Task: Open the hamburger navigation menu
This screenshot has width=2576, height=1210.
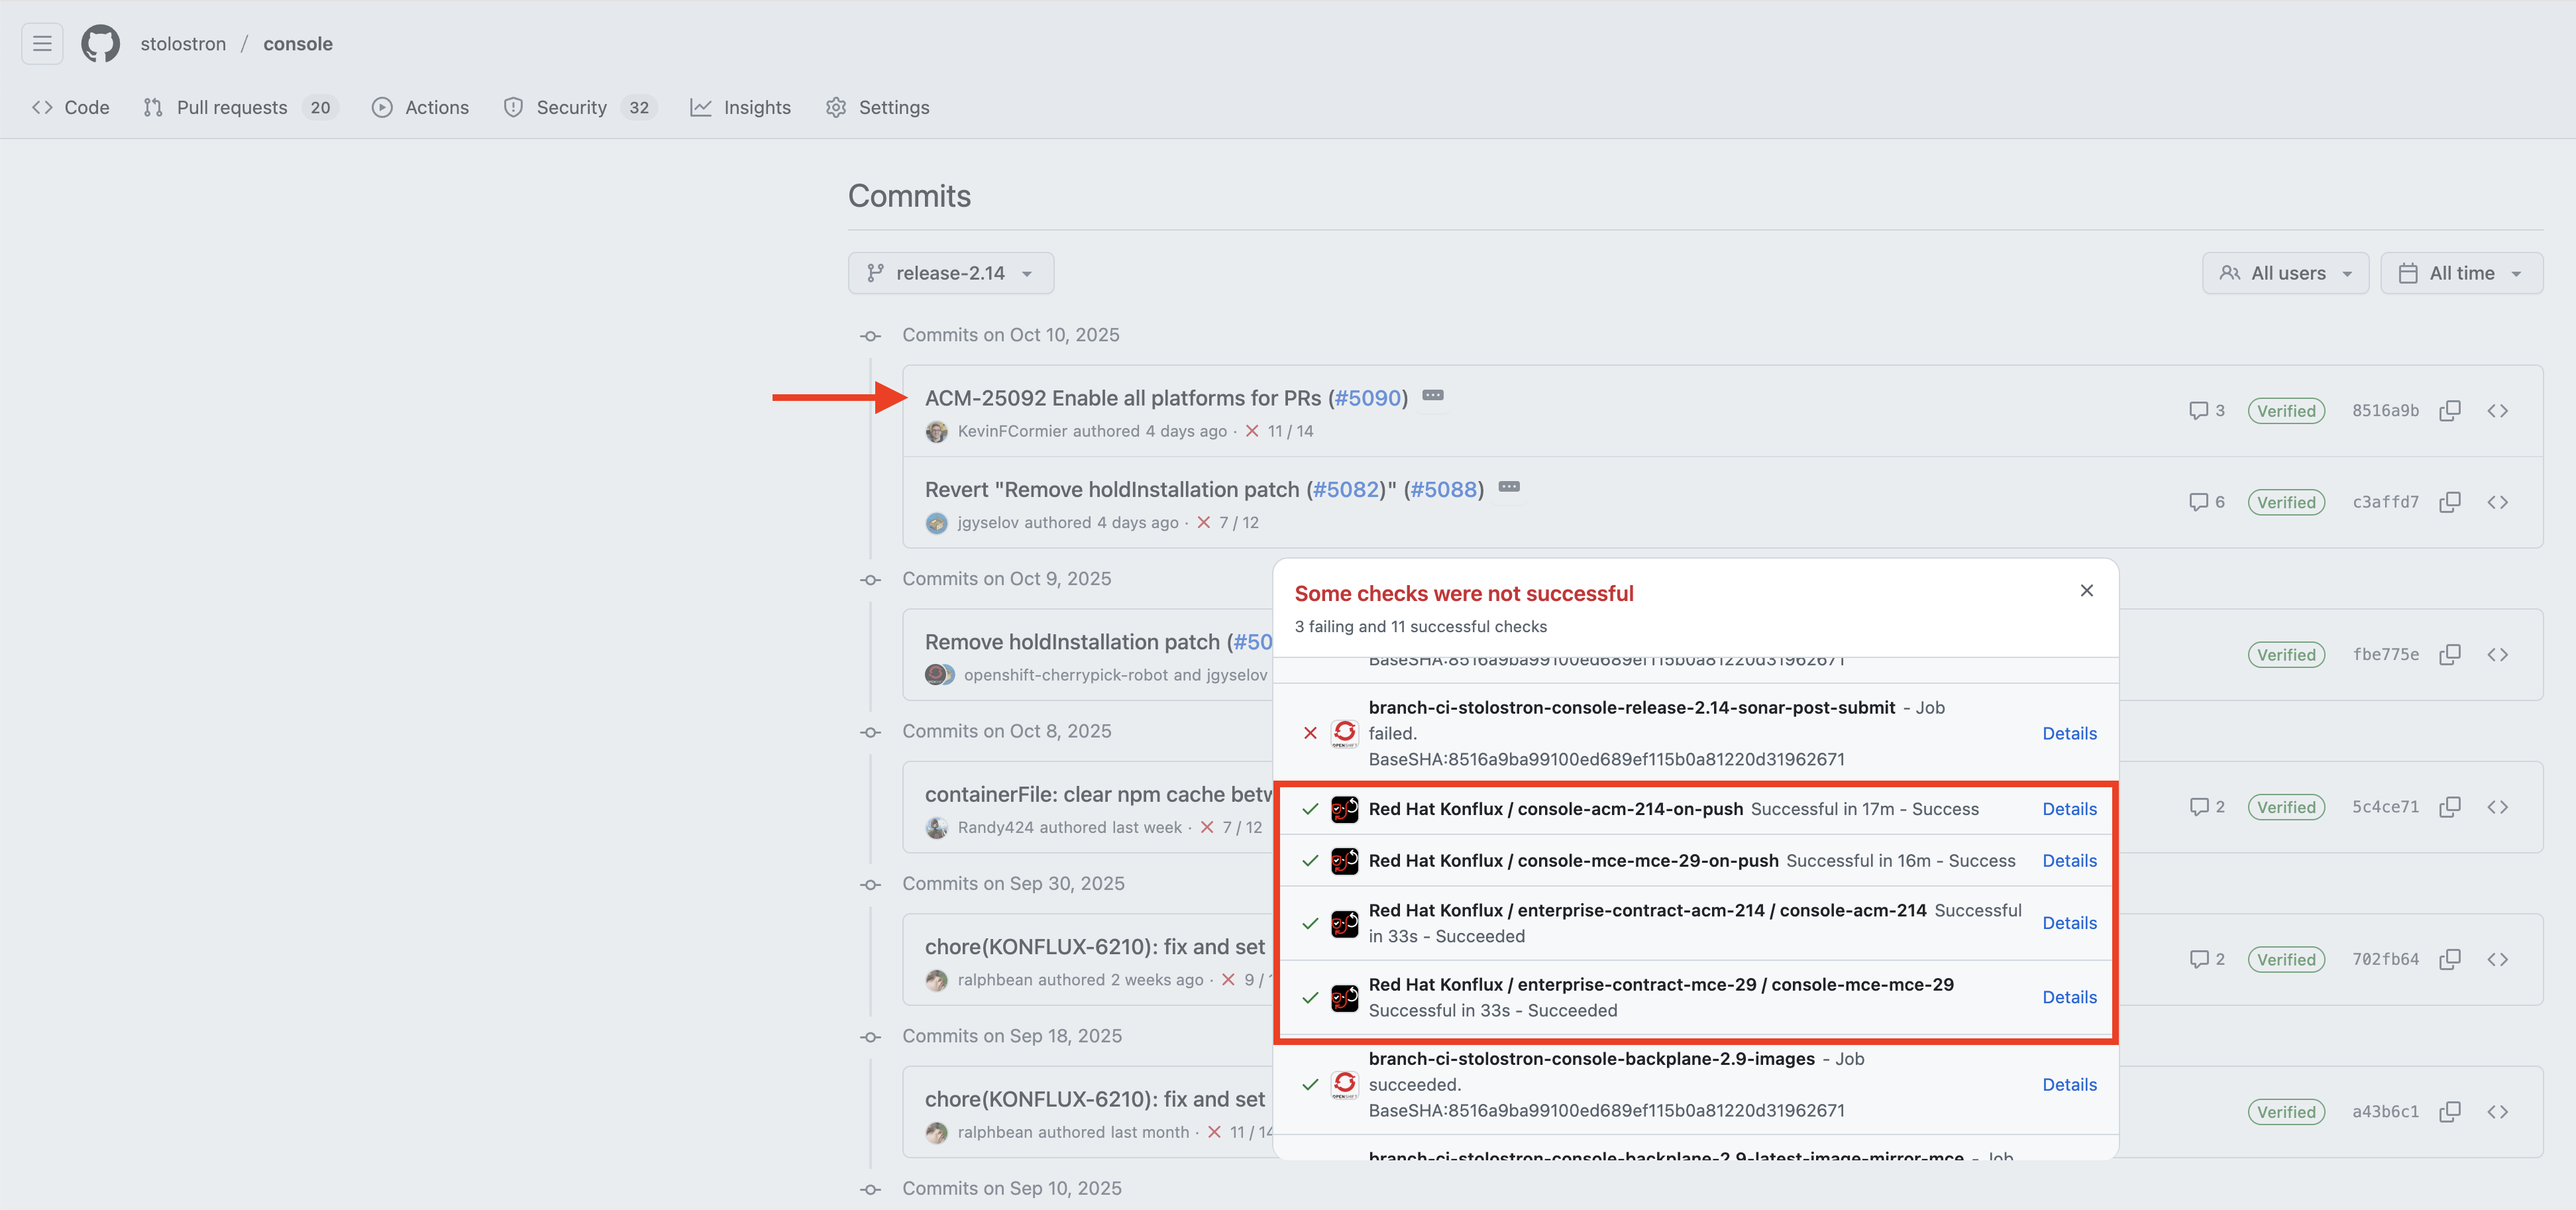Action: point(42,44)
